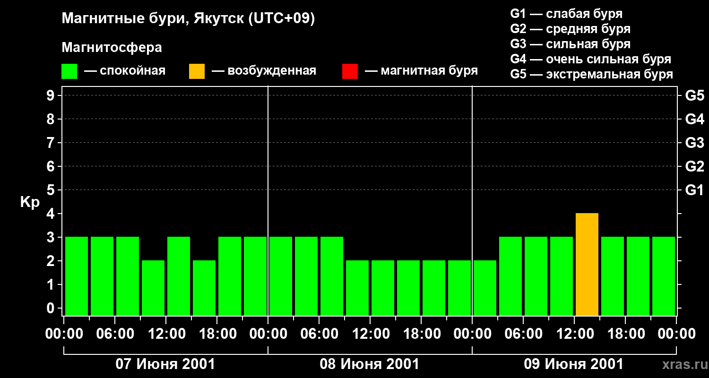Click the '— магнитная буря' legend label
Screen dimensions: 709x378
pos(421,71)
